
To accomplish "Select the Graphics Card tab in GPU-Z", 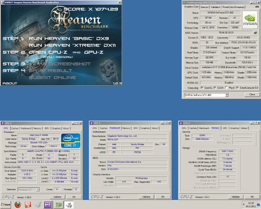I will tap(191, 7).
